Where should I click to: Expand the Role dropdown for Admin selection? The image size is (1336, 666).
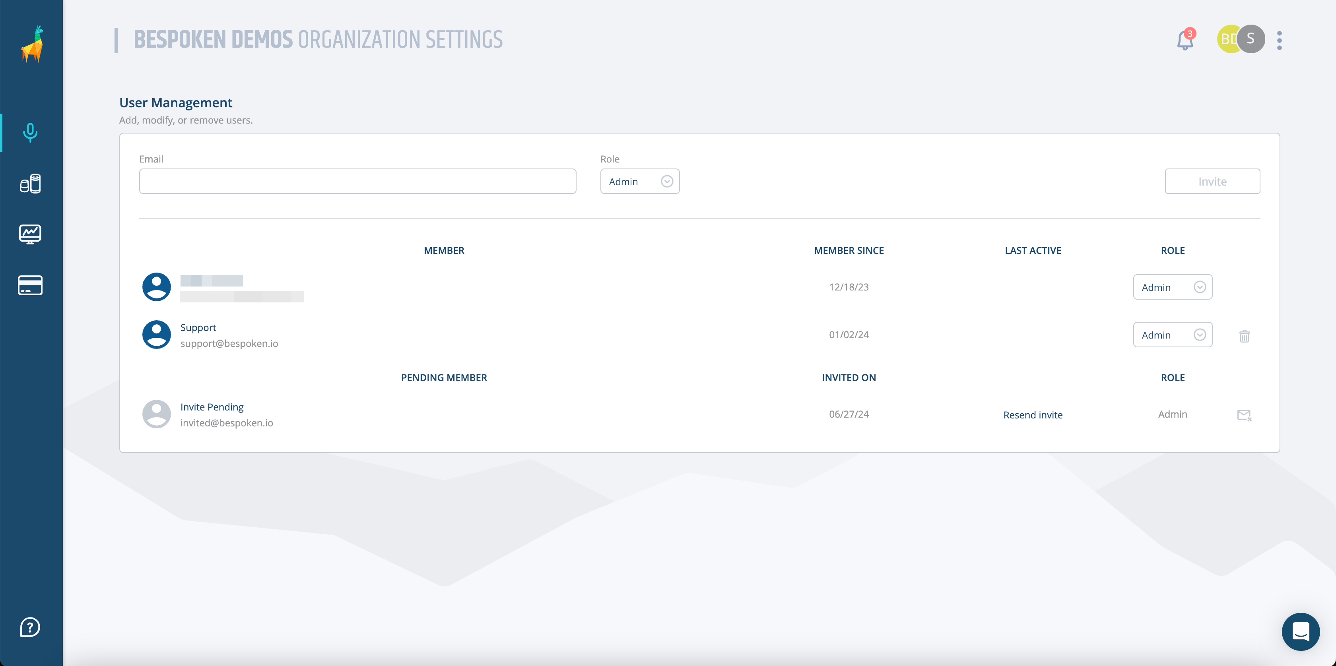[x=667, y=180]
